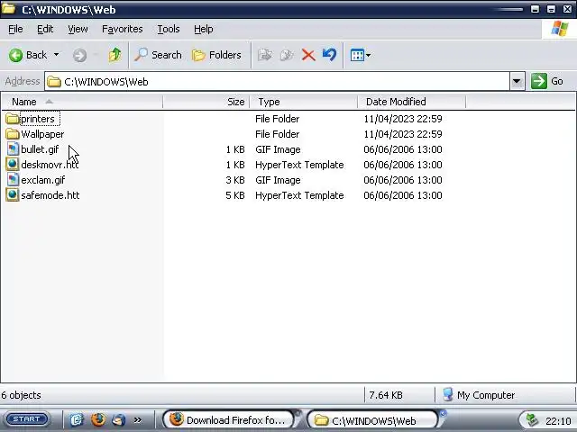This screenshot has height=432, width=577.
Task: Select the deskmovr.htt file icon
Action: point(12,164)
